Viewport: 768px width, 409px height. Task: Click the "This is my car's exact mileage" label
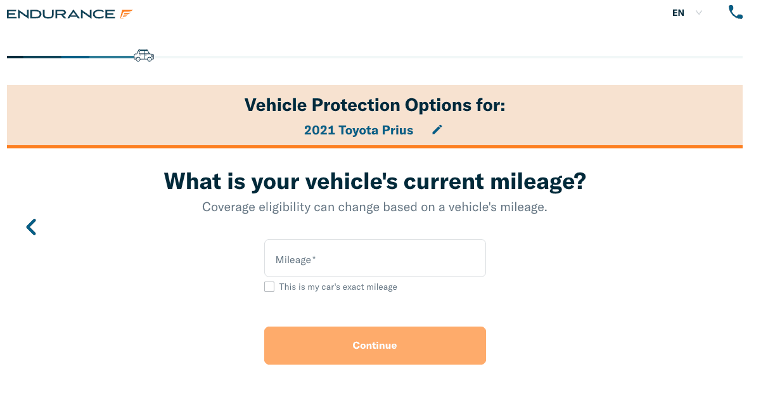pyautogui.click(x=338, y=287)
